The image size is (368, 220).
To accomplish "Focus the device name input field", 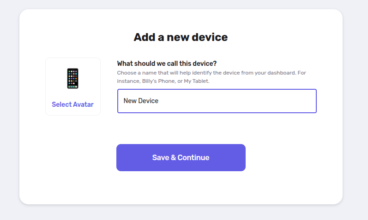I will [x=217, y=101].
